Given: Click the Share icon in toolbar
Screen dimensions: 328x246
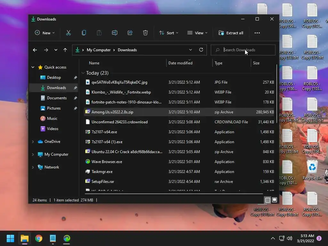Looking at the screenshot, I should pos(130,33).
